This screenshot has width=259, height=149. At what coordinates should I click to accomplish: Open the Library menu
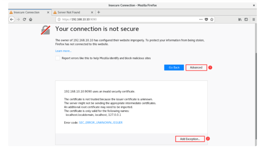pos(240,19)
